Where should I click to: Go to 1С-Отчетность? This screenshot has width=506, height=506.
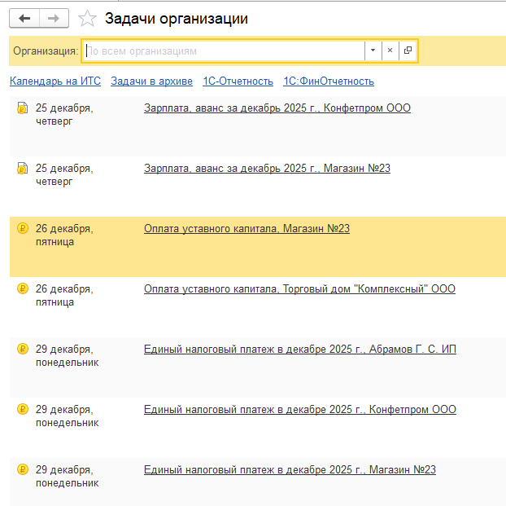238,81
